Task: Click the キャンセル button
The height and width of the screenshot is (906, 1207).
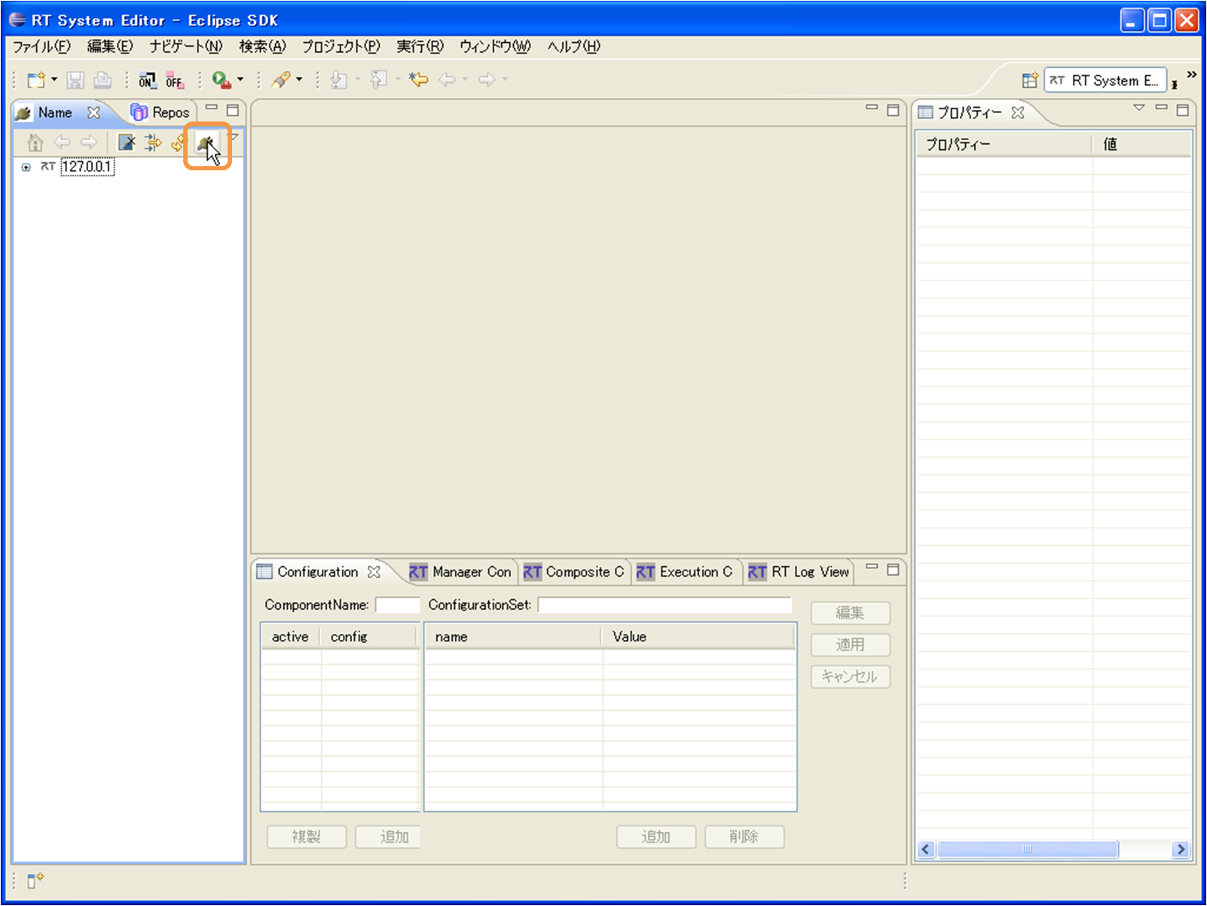Action: pyautogui.click(x=851, y=677)
